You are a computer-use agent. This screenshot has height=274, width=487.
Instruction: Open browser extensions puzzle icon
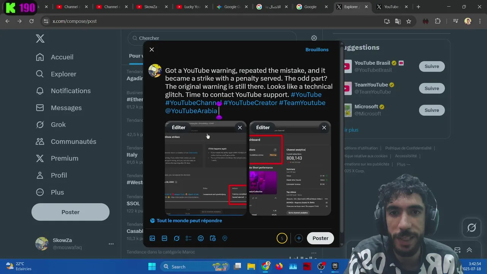[x=438, y=21]
